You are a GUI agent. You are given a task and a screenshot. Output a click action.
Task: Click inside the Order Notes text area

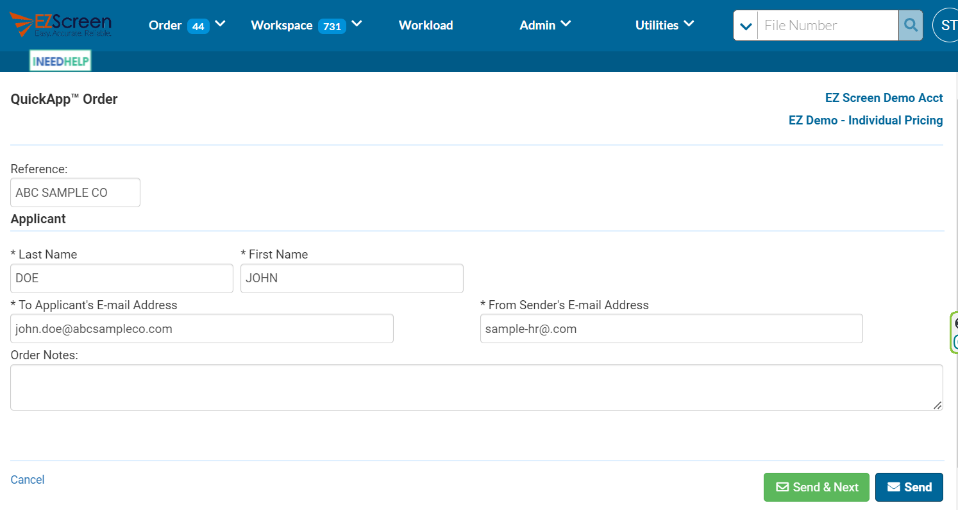pos(476,387)
